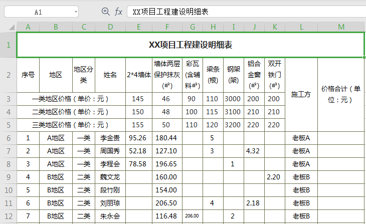
Task: Select column E header
Action: [x=139, y=27]
